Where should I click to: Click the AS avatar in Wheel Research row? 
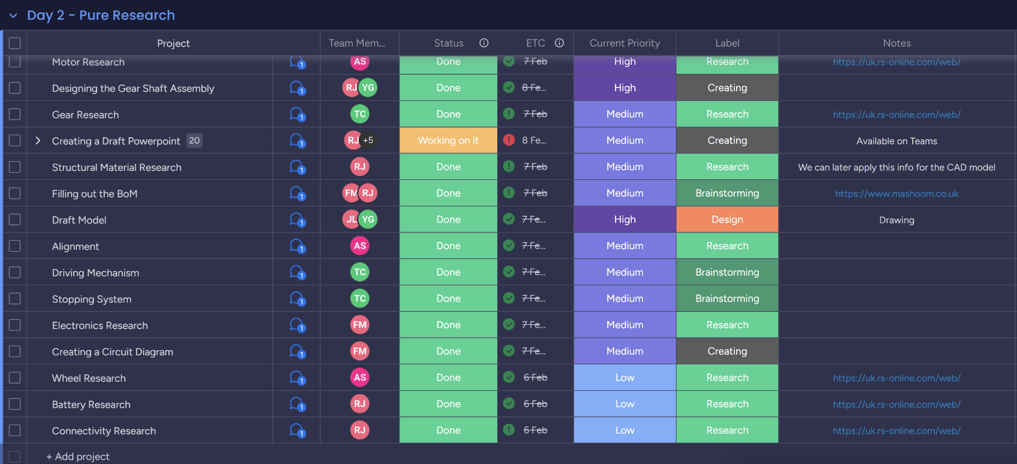pos(360,377)
